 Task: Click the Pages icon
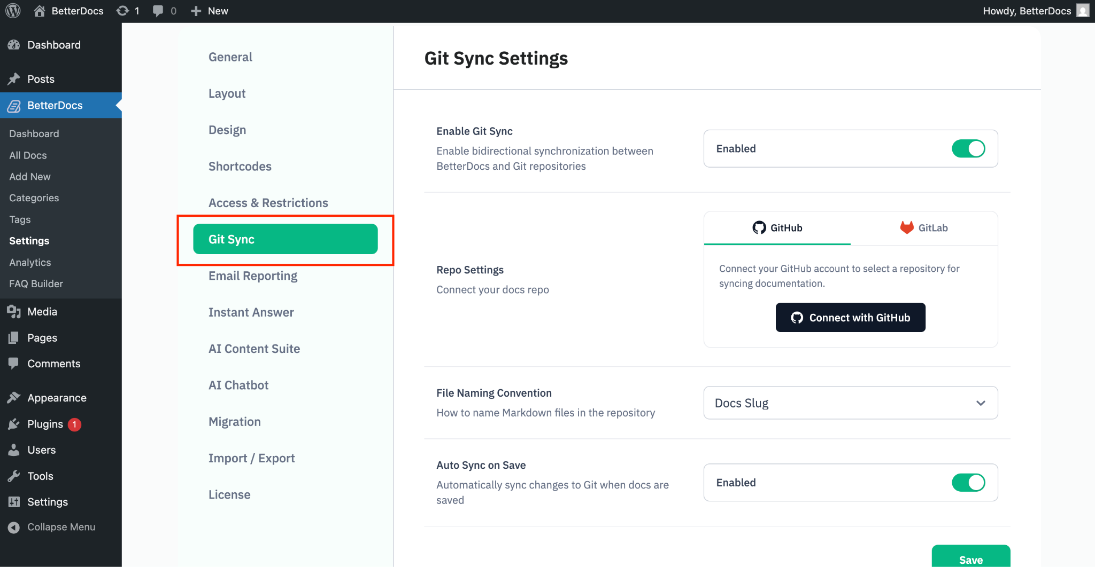14,338
